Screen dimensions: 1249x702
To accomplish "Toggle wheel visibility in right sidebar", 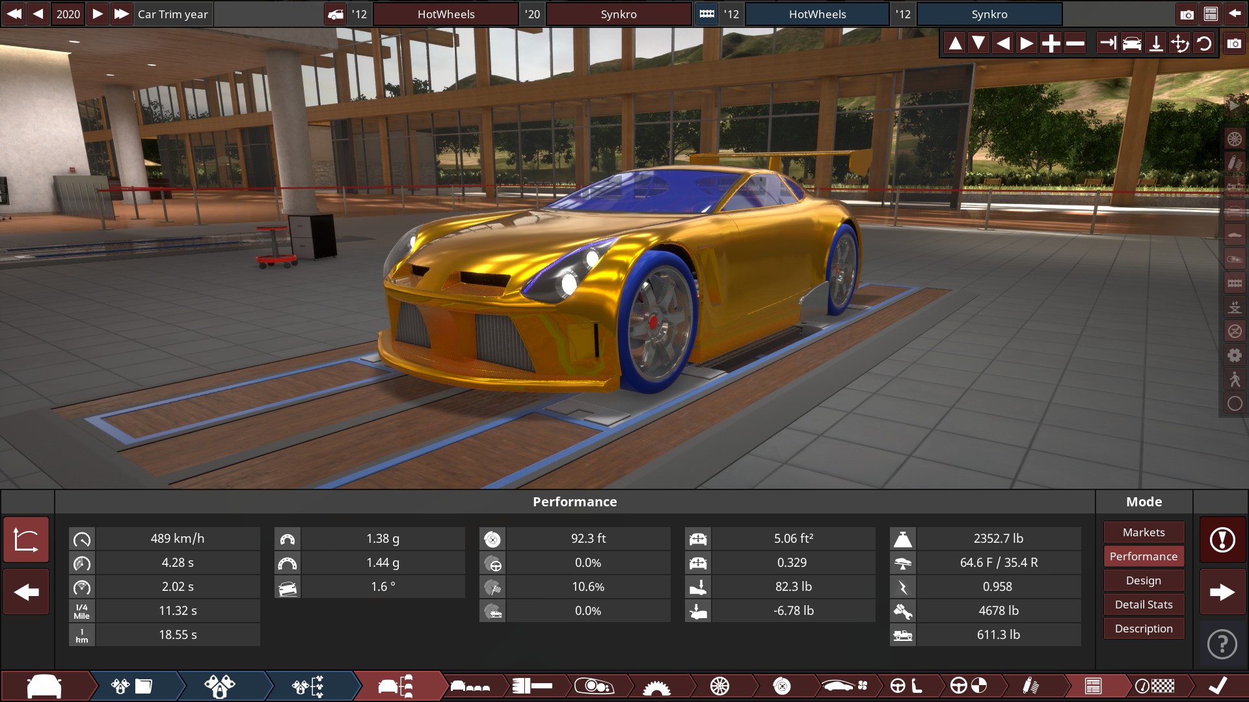I will click(x=1234, y=138).
